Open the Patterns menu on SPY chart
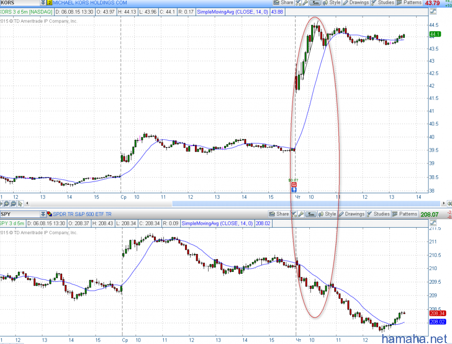Viewport: 452px width, 344px height. point(405,214)
